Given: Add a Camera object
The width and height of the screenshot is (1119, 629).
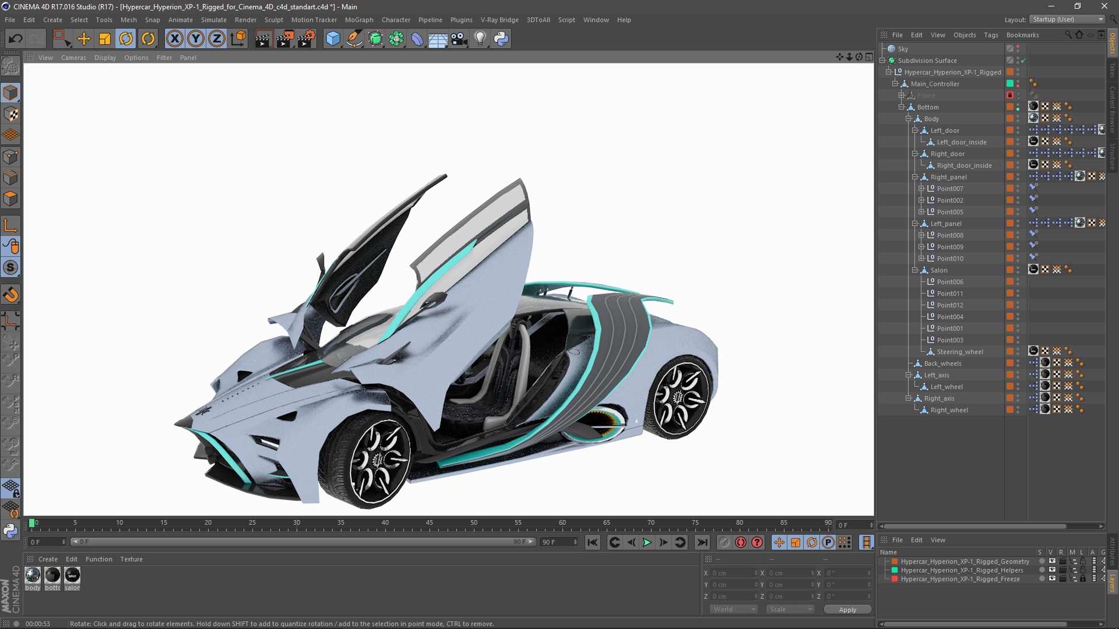Looking at the screenshot, I should click(459, 39).
